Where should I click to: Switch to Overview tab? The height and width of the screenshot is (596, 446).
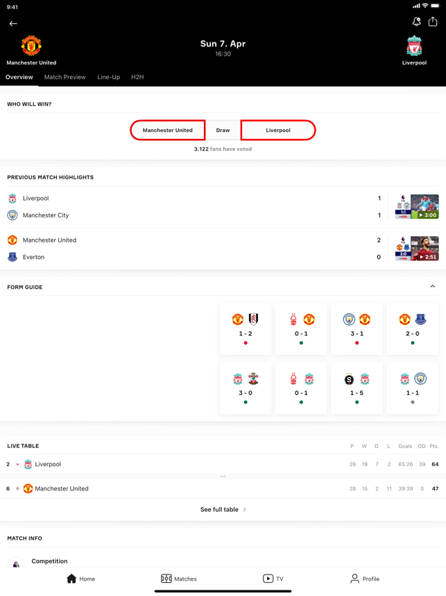click(x=19, y=77)
